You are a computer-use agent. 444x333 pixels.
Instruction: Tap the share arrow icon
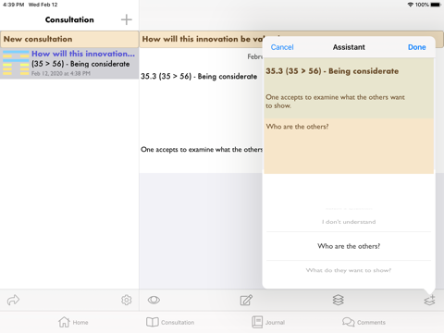[13, 300]
